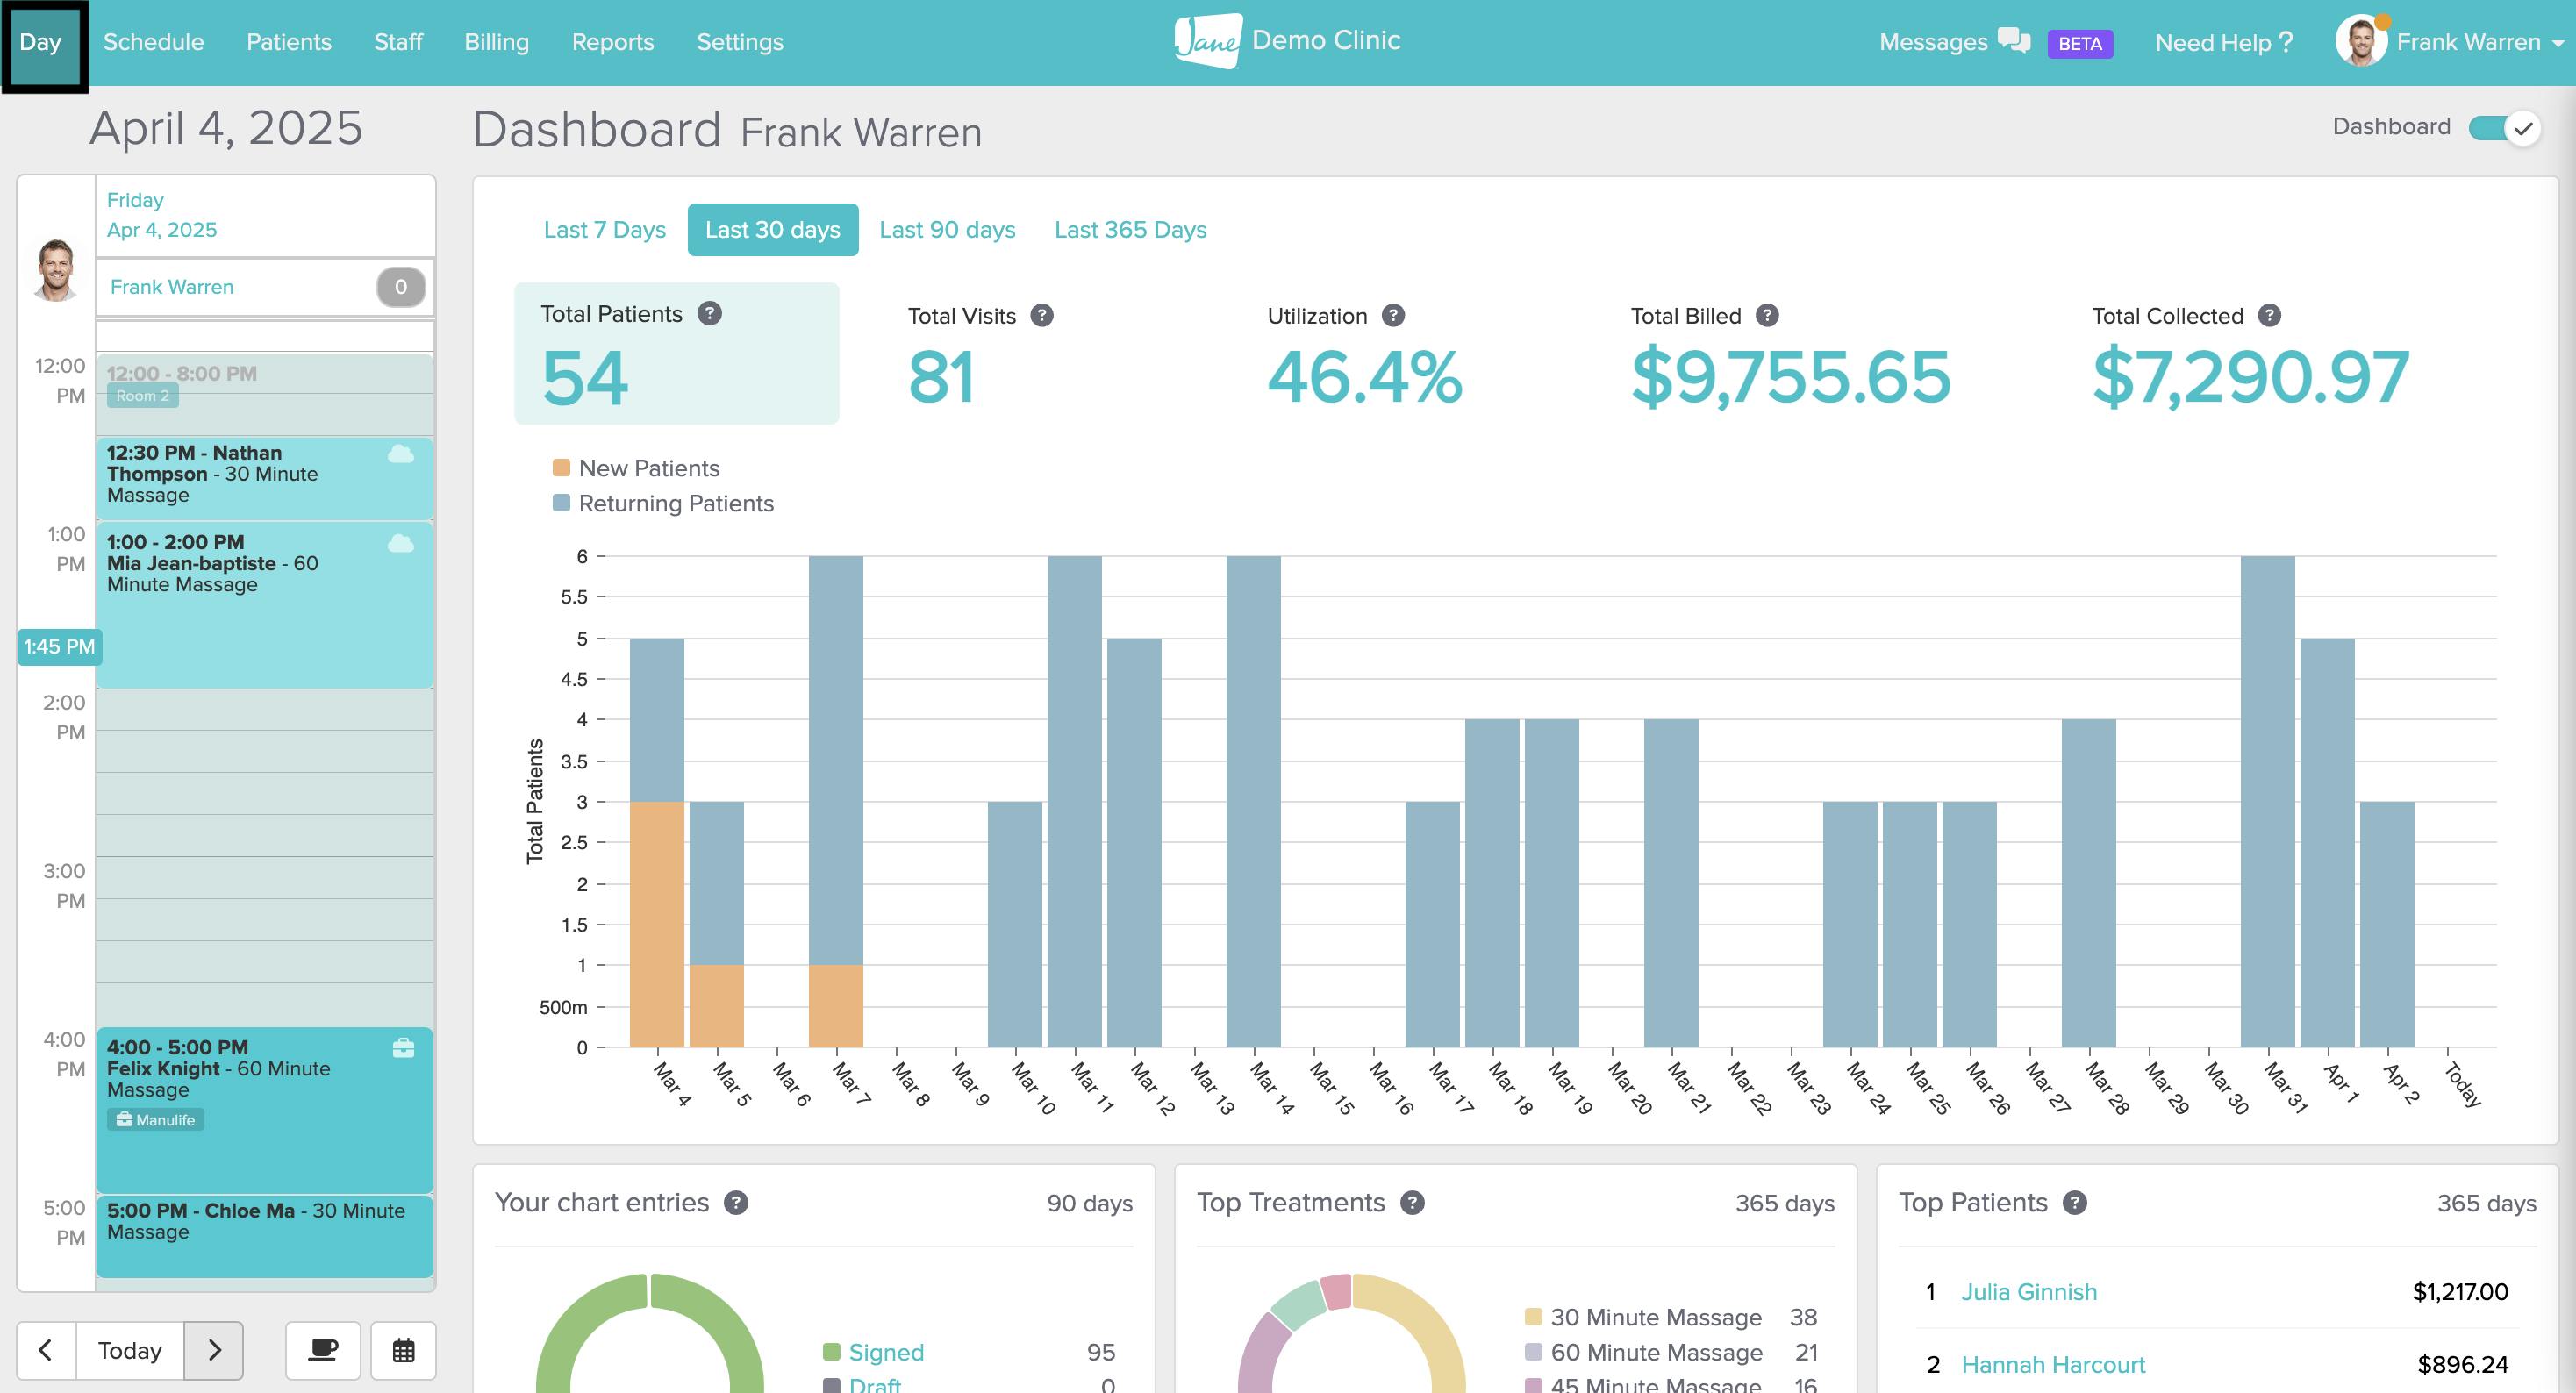Toggle Returning Patients legend series

point(663,503)
